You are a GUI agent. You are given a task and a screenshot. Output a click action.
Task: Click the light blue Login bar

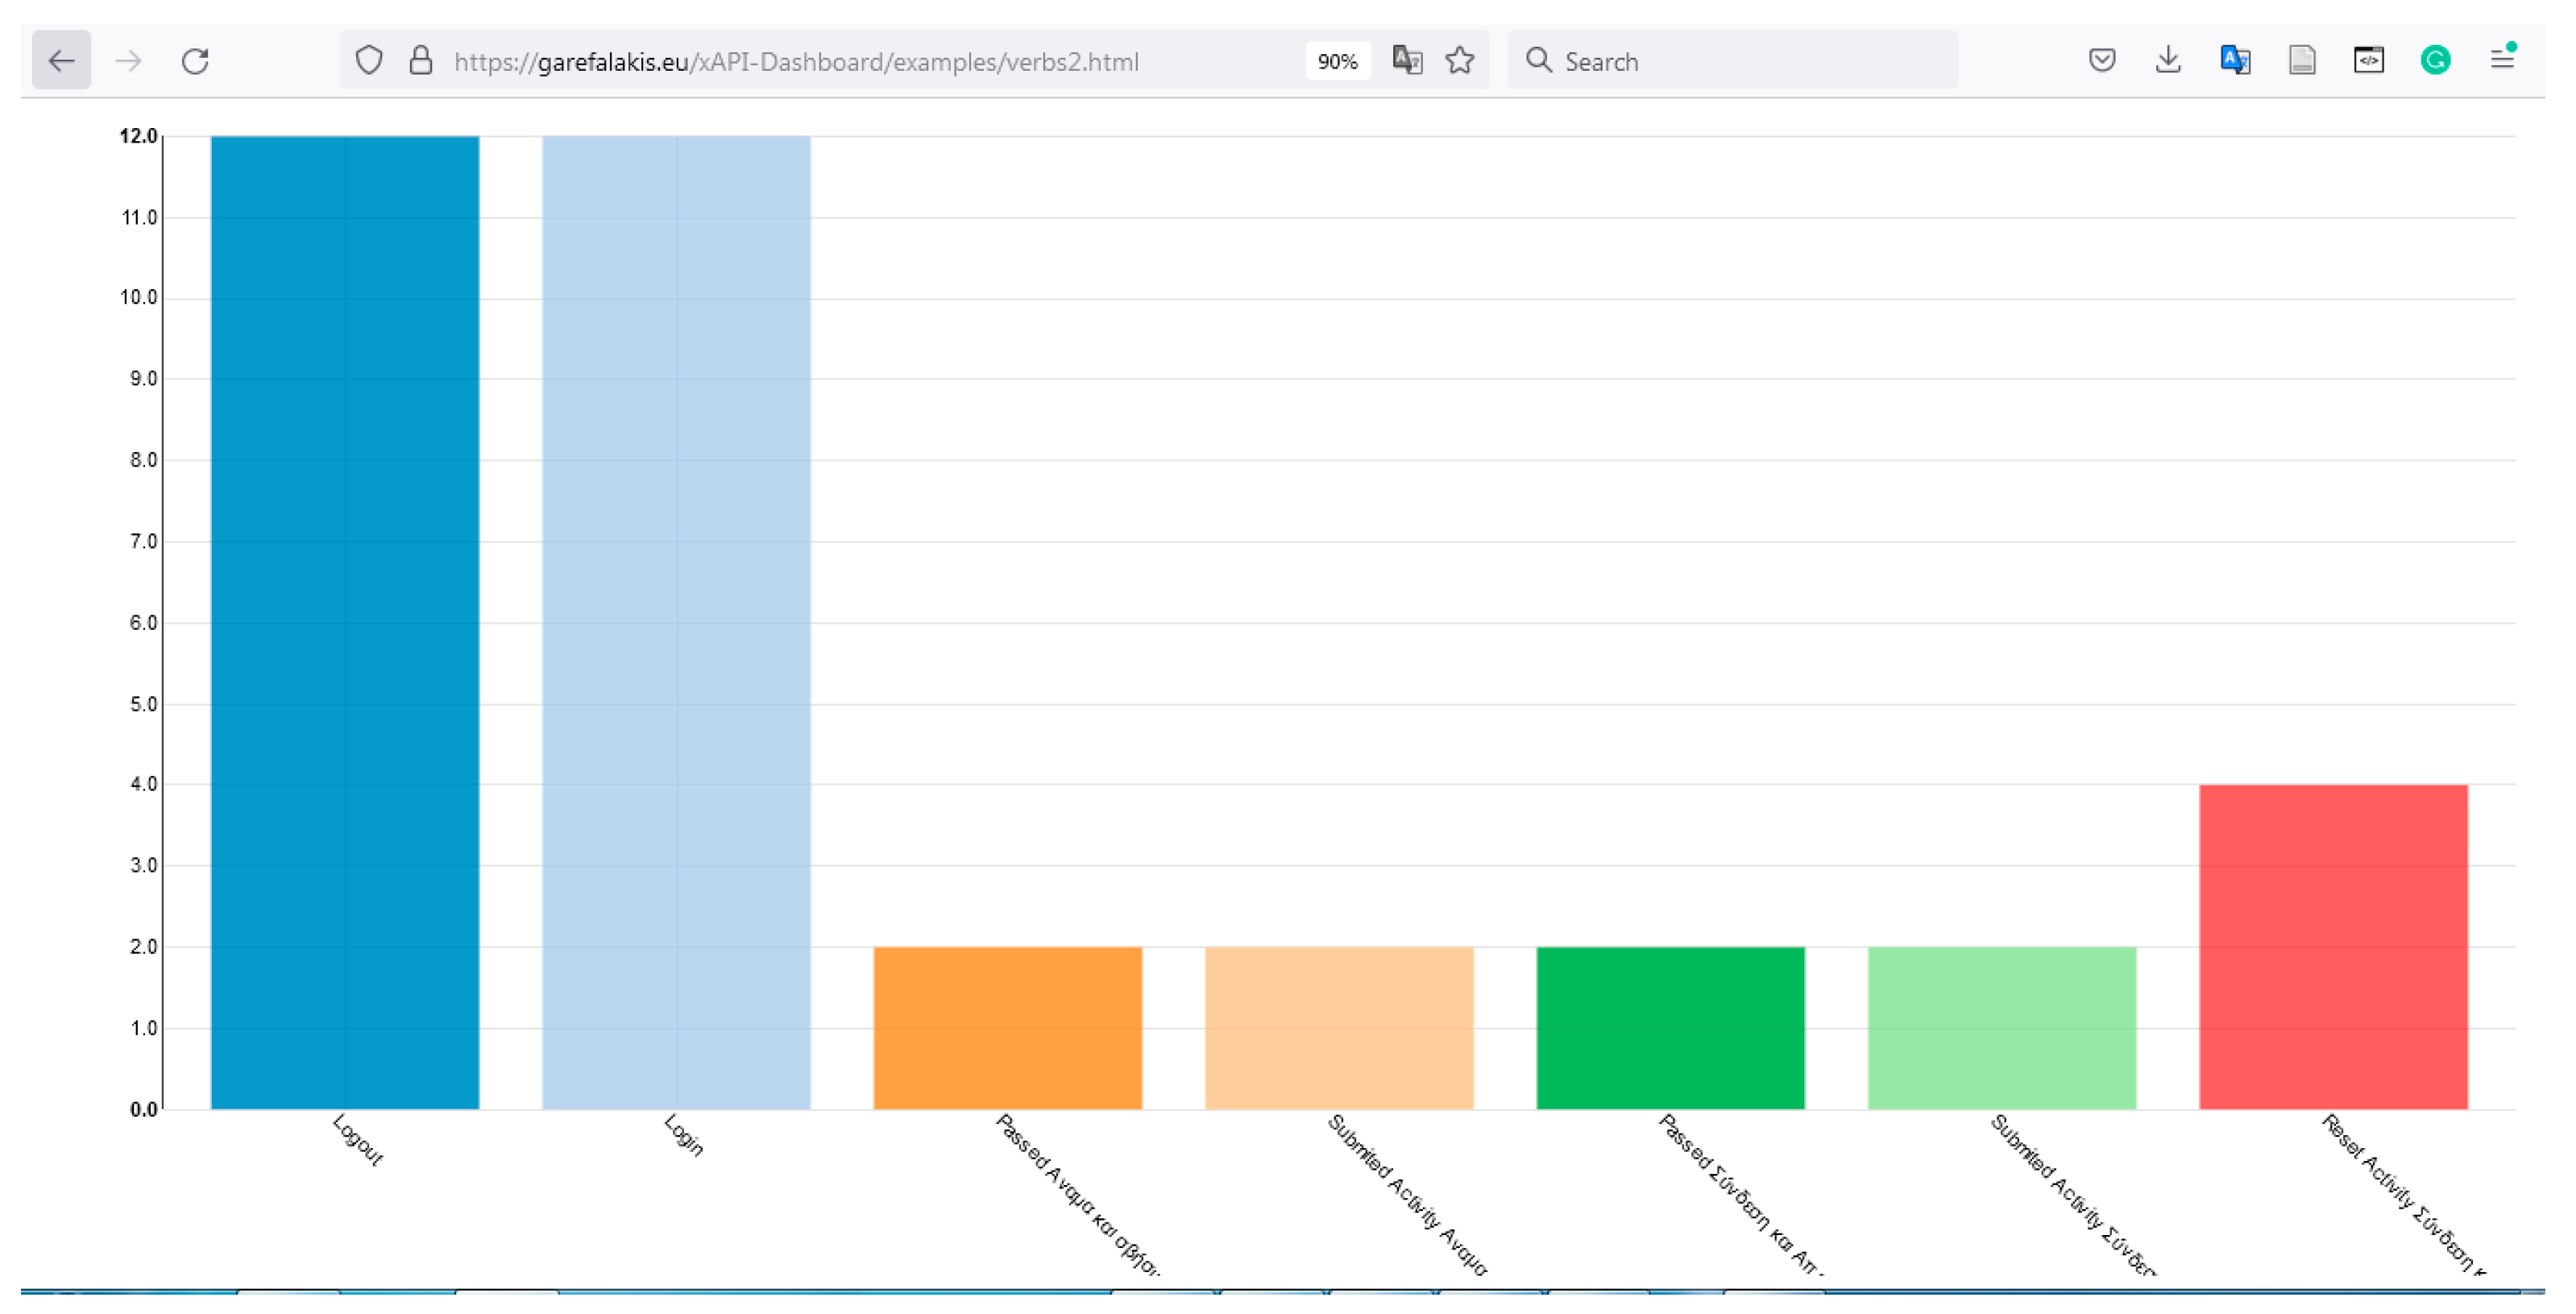point(676,620)
